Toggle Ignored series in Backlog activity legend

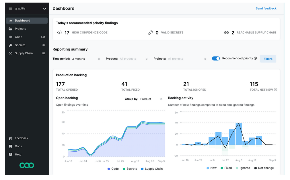point(243,168)
